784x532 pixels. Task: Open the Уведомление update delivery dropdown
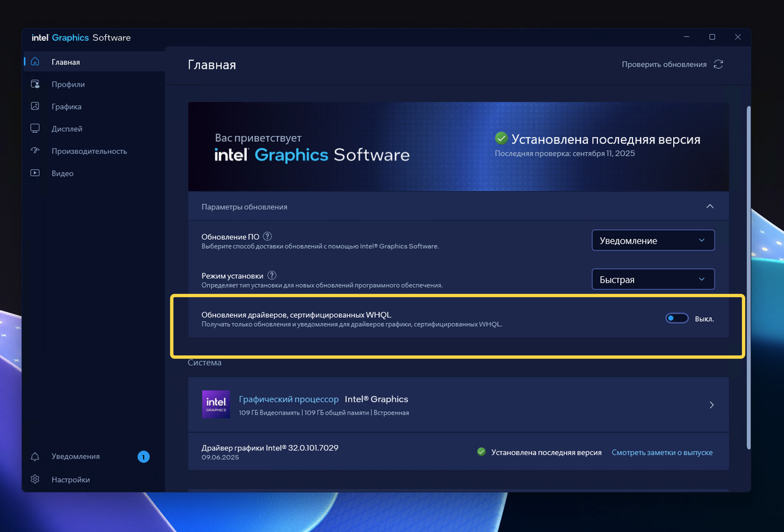pyautogui.click(x=653, y=240)
